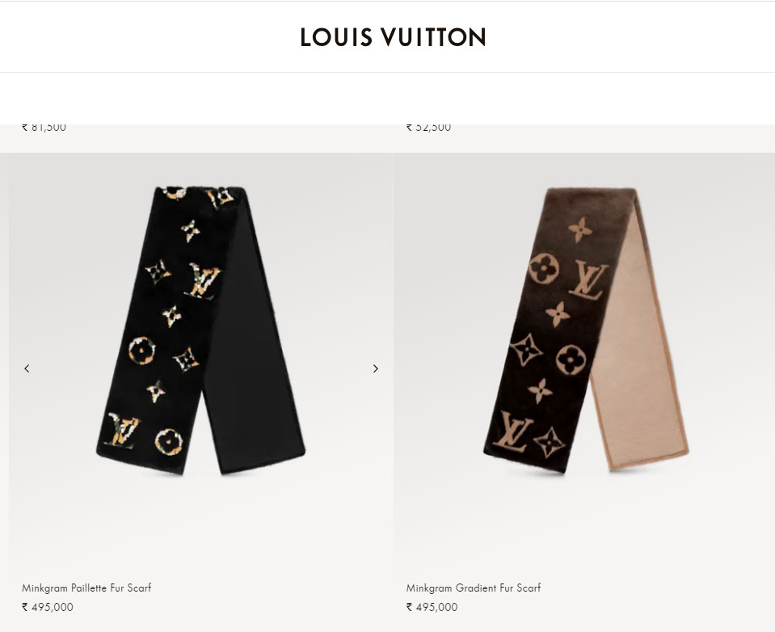Click the large tan LV monogram near scarf top
The image size is (775, 632).
(x=588, y=280)
